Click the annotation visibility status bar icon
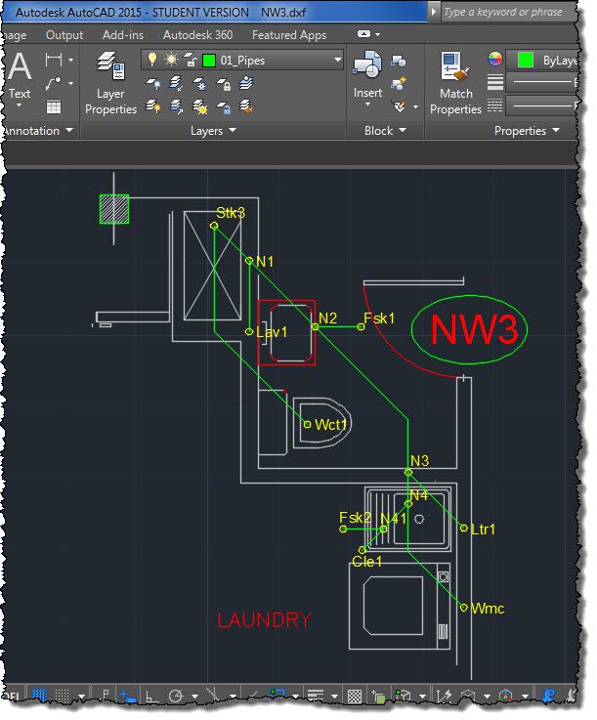Image resolution: width=597 pixels, height=720 pixels. (548, 696)
